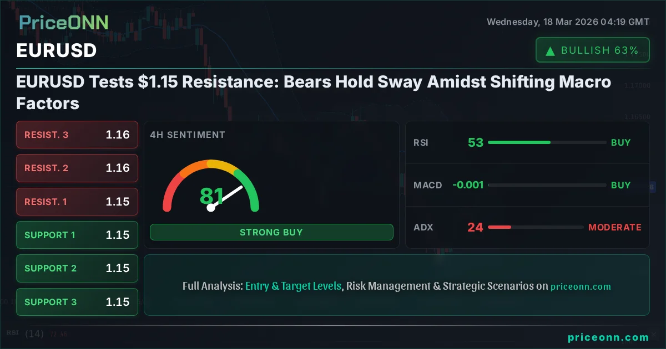
Task: Select the Support 2 level row
Action: pos(77,268)
